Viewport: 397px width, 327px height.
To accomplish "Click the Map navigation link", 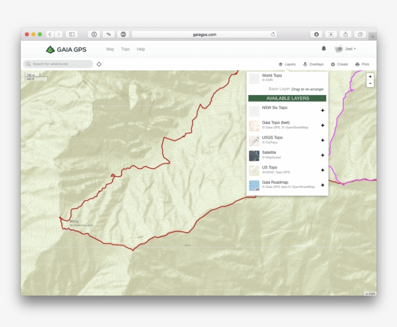I will pos(110,49).
